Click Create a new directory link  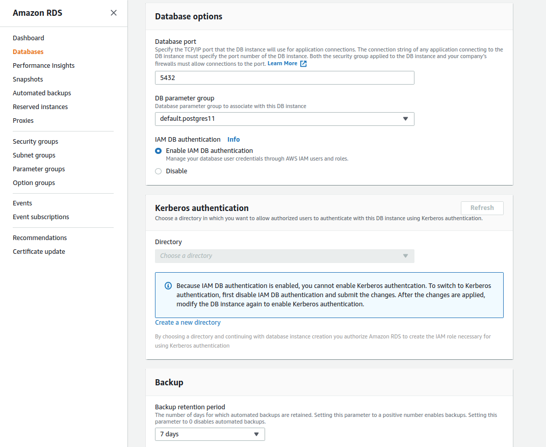point(188,322)
